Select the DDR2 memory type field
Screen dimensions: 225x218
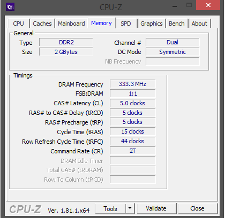[66, 42]
